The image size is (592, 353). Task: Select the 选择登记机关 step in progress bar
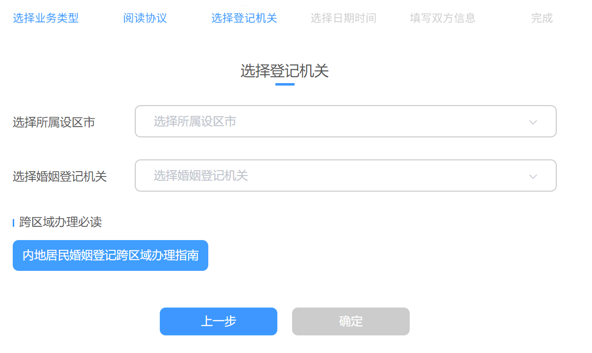pos(244,19)
